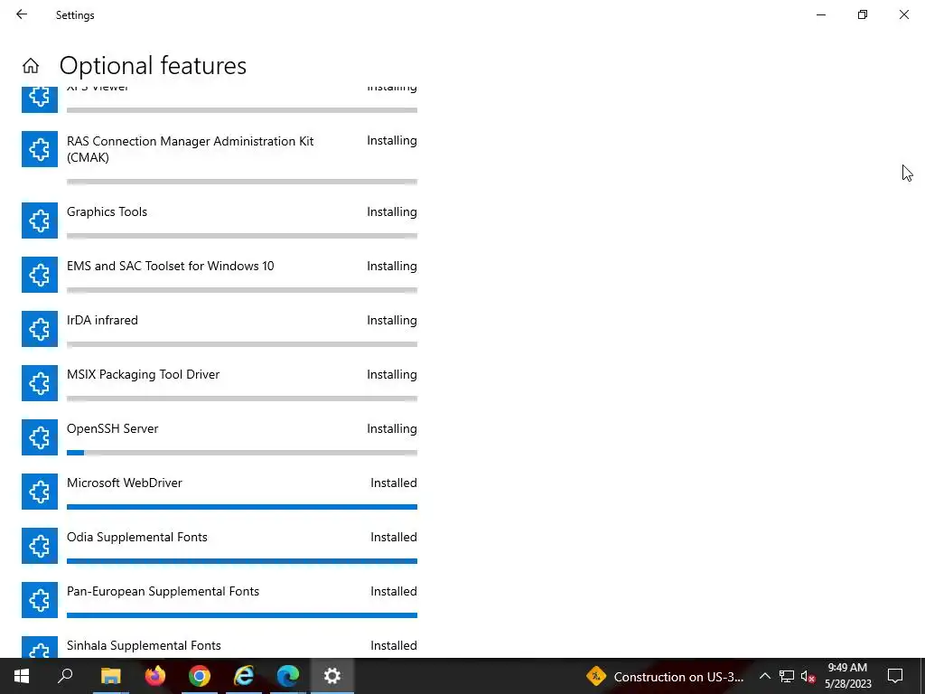Select the Odia Supplemental Fonts icon
Viewport: 925px width, 694px height.
[40, 546]
